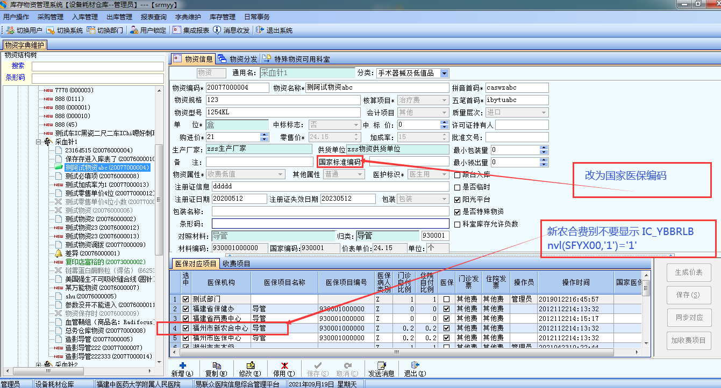
Task: Click the 生成价表 button
Action: point(689,272)
